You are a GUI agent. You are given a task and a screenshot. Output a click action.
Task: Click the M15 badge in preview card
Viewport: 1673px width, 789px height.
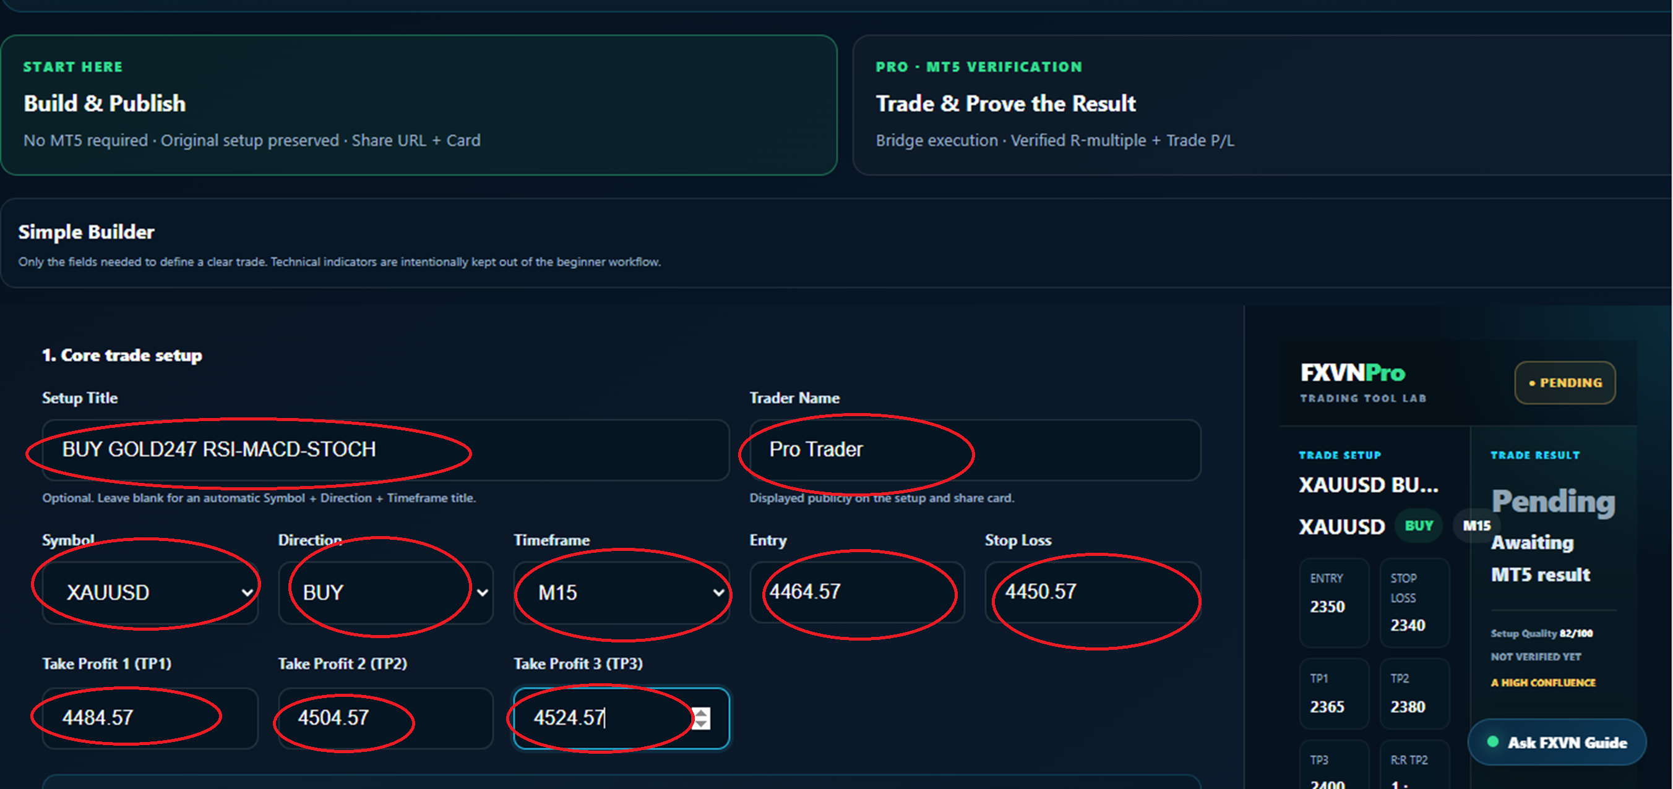[1476, 526]
